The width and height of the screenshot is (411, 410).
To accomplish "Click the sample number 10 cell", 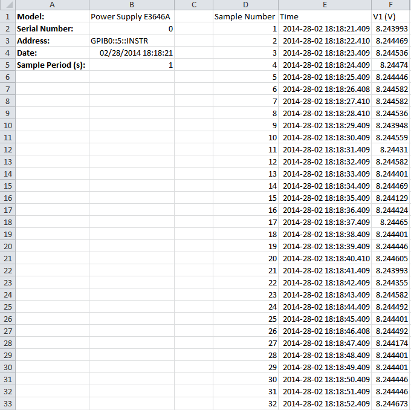I will pyautogui.click(x=245, y=137).
